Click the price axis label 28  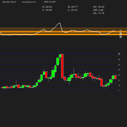click(x=119, y=70)
